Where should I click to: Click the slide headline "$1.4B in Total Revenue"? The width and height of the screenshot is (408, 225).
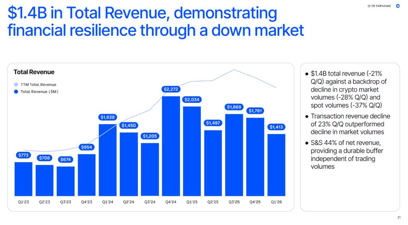click(x=88, y=13)
